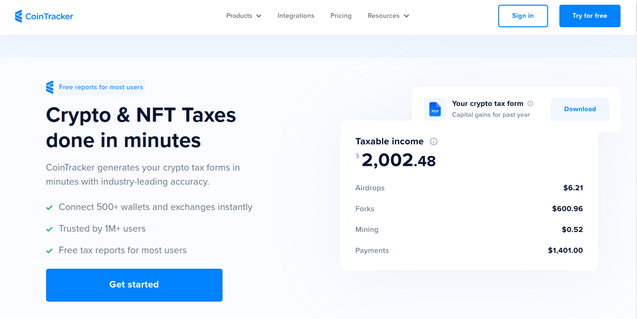Click the $0.52 Mining value
The width and height of the screenshot is (637, 319).
[x=572, y=230]
